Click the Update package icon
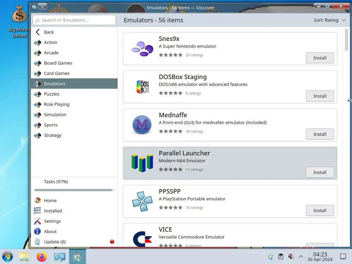 coord(37,242)
